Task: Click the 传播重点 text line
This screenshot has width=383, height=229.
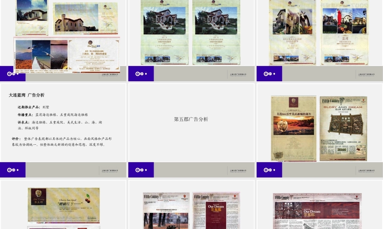Action: point(52,114)
